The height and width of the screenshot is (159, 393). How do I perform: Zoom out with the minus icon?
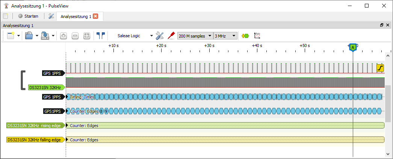[75, 36]
